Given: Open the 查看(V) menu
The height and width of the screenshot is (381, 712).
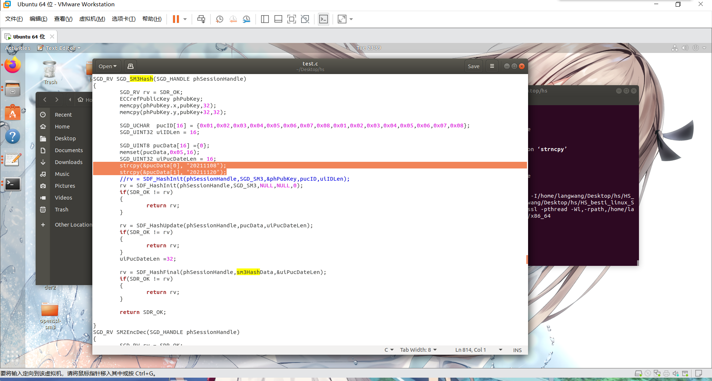Looking at the screenshot, I should point(63,19).
